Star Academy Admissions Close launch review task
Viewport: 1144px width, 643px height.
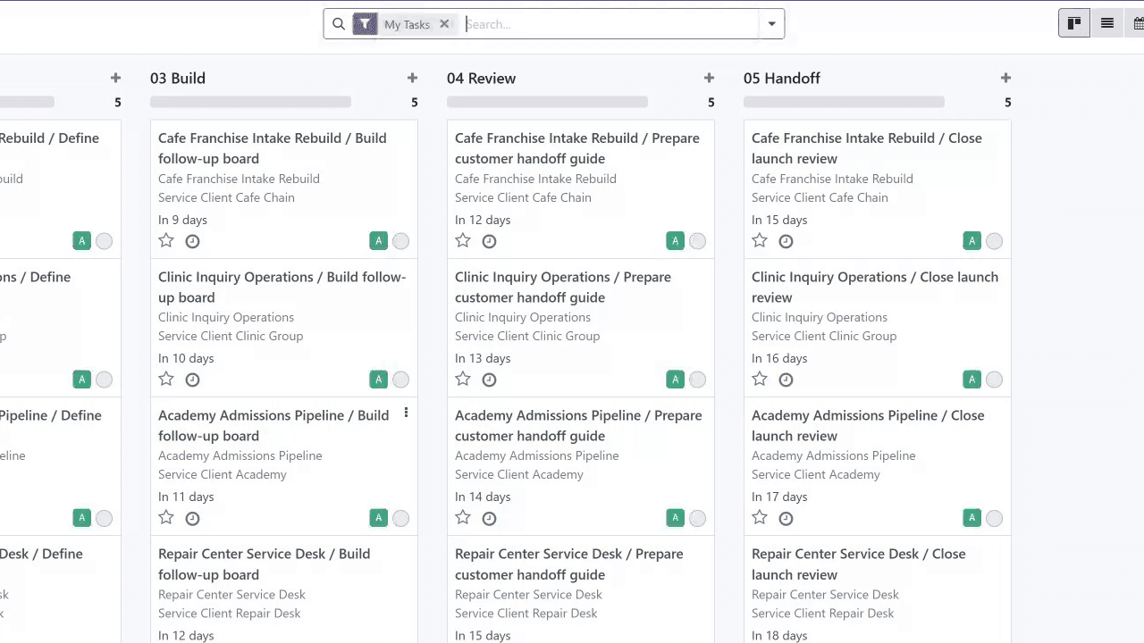click(x=760, y=518)
